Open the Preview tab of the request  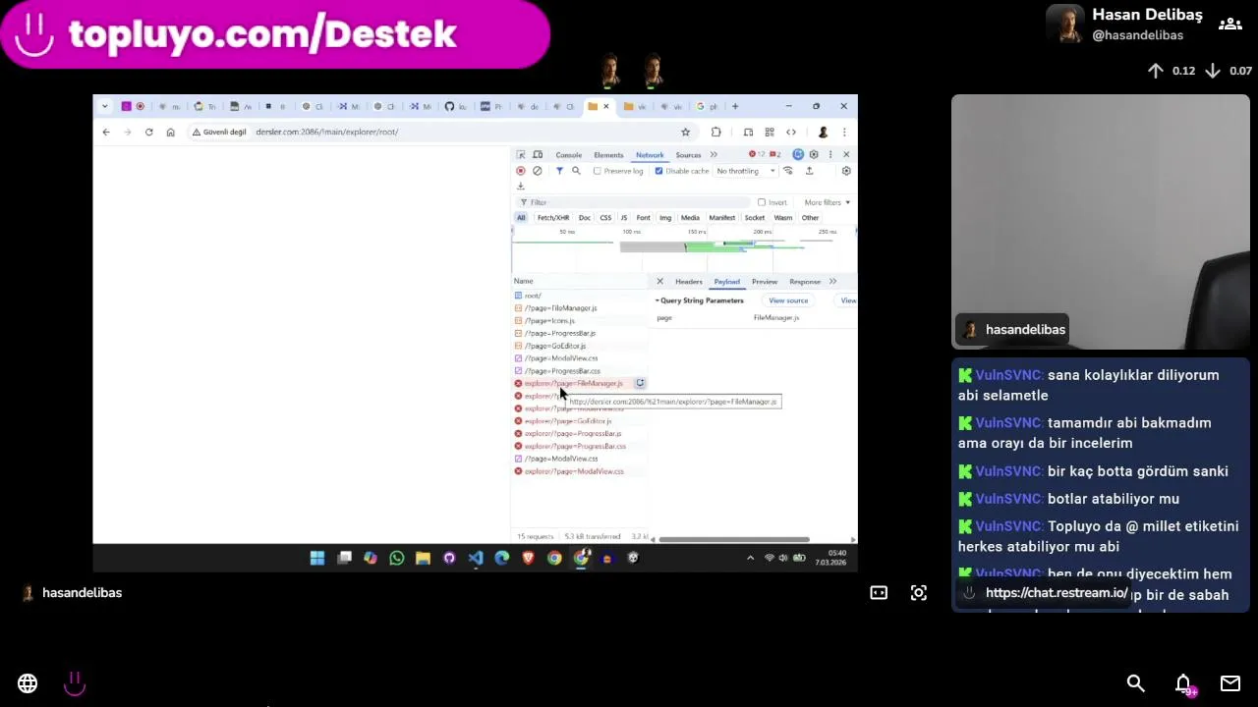[765, 282]
